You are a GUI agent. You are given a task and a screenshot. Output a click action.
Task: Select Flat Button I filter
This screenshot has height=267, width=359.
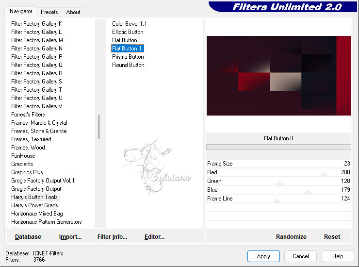[126, 40]
